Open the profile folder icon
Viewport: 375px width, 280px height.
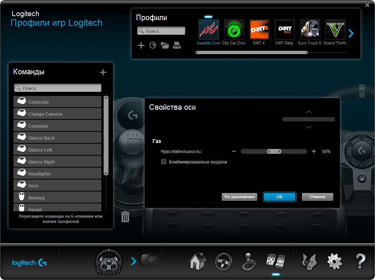click(165, 46)
